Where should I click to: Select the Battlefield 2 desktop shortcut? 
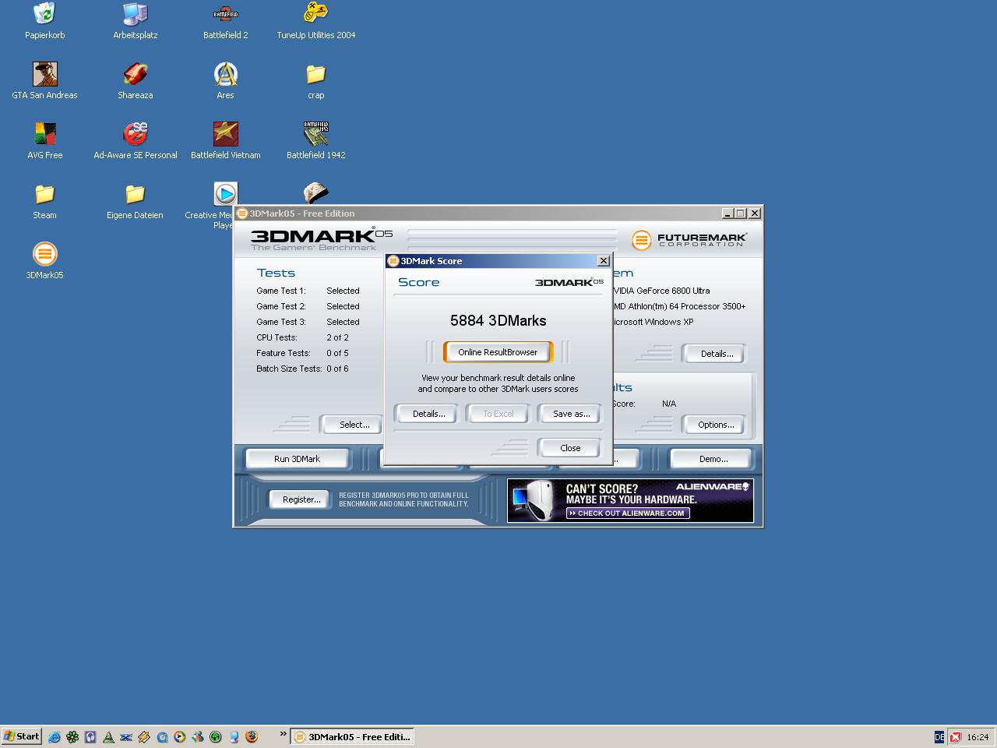225,21
